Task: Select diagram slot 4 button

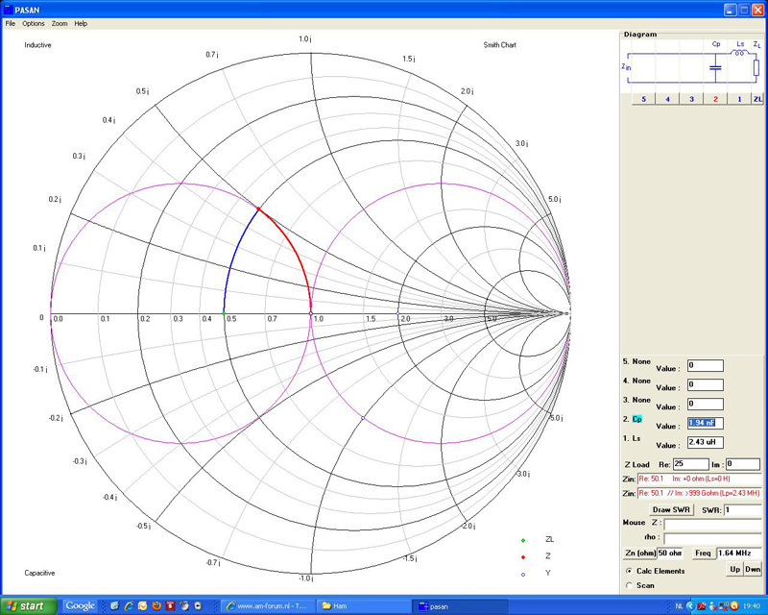Action: click(x=666, y=99)
